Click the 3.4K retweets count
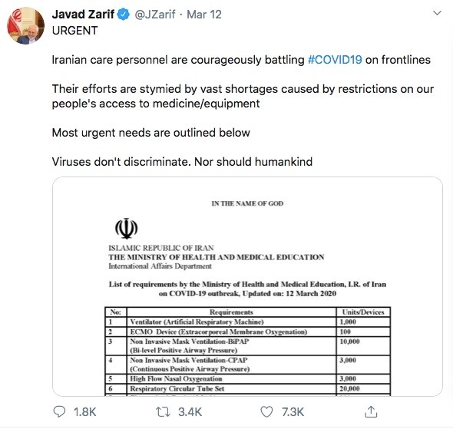This screenshot has width=453, height=429. [190, 412]
